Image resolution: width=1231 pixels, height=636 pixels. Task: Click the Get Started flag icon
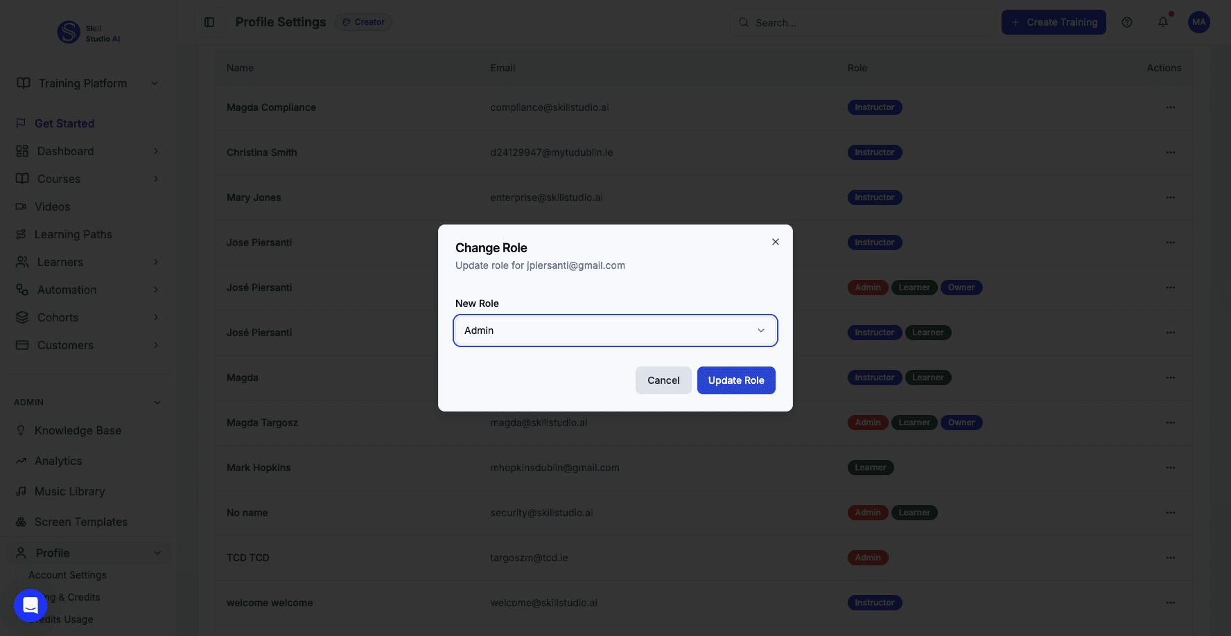point(20,123)
